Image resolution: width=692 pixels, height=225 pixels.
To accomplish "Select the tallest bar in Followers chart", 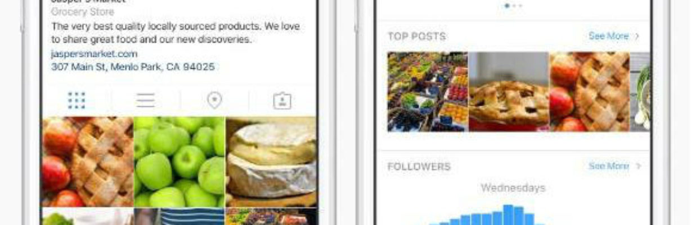I will point(508,215).
